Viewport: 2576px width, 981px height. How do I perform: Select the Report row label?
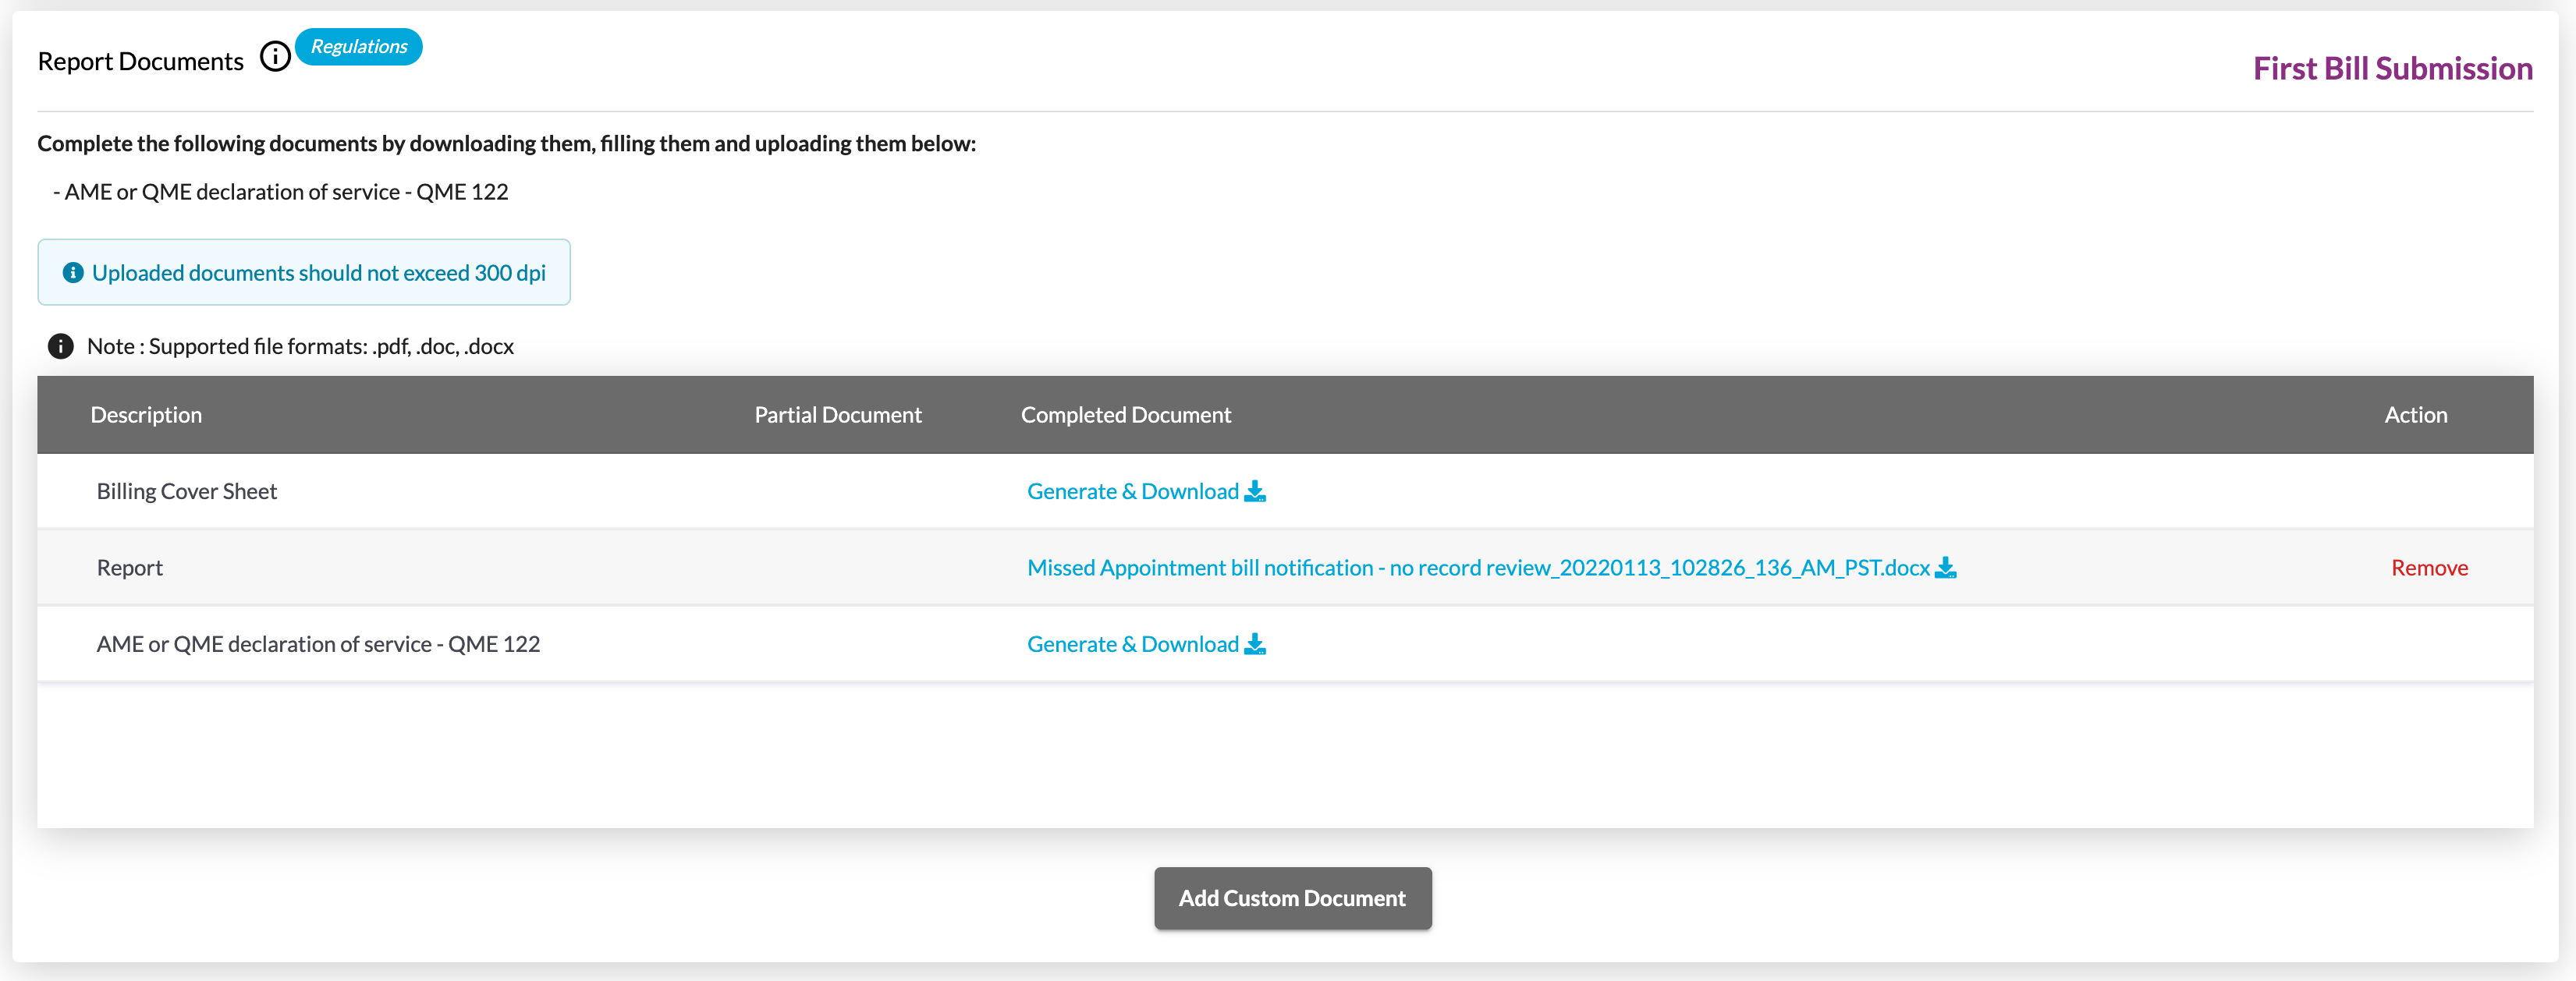130,568
